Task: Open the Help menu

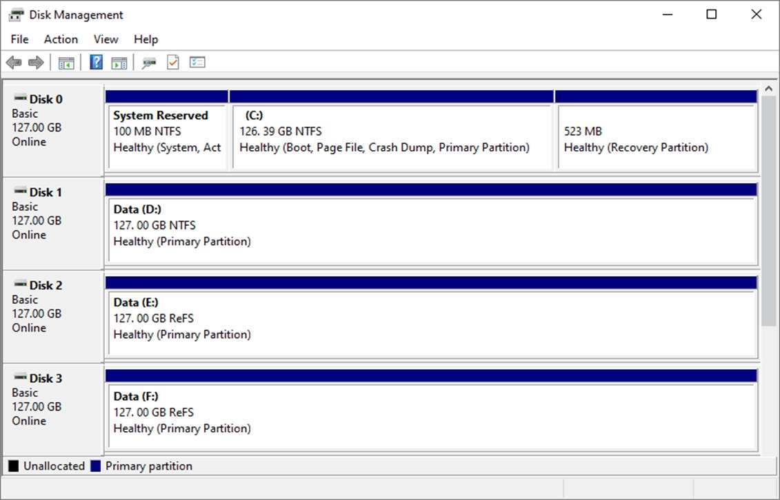Action: coord(146,39)
